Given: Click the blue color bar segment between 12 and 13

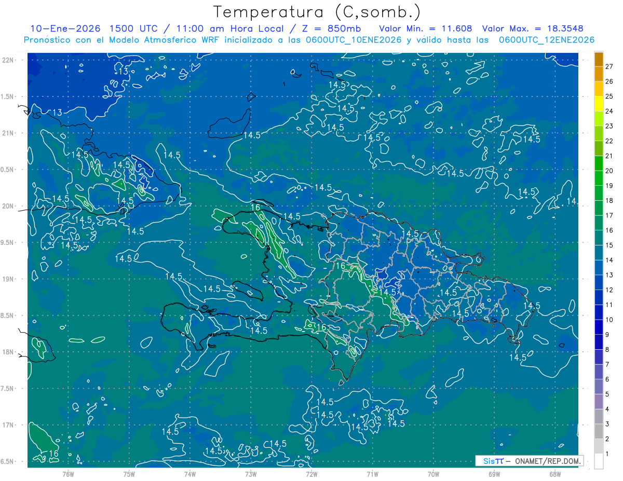Looking at the screenshot, I should coord(599,283).
